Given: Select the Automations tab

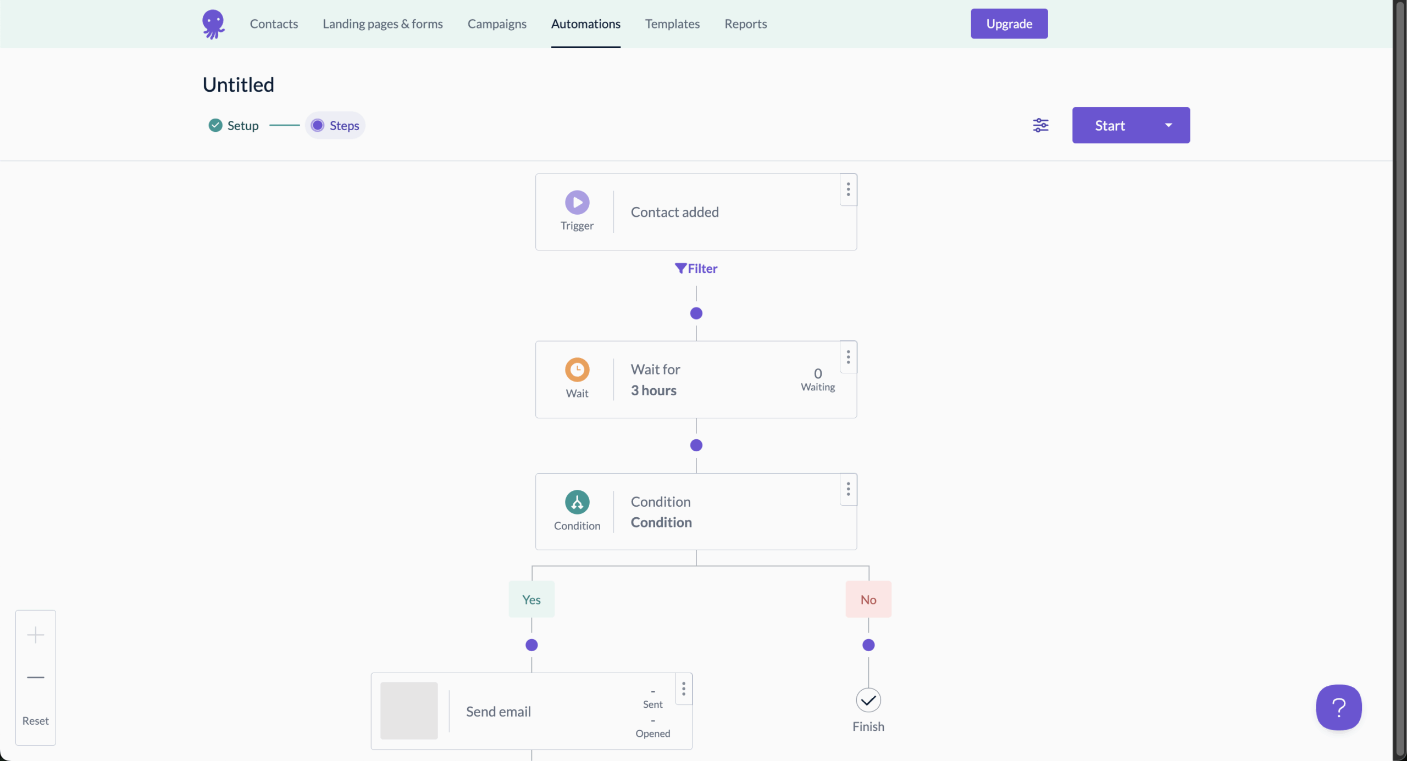Looking at the screenshot, I should (x=585, y=24).
